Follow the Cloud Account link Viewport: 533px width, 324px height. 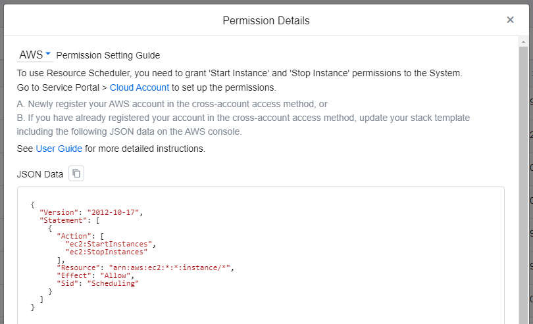pyautogui.click(x=140, y=87)
